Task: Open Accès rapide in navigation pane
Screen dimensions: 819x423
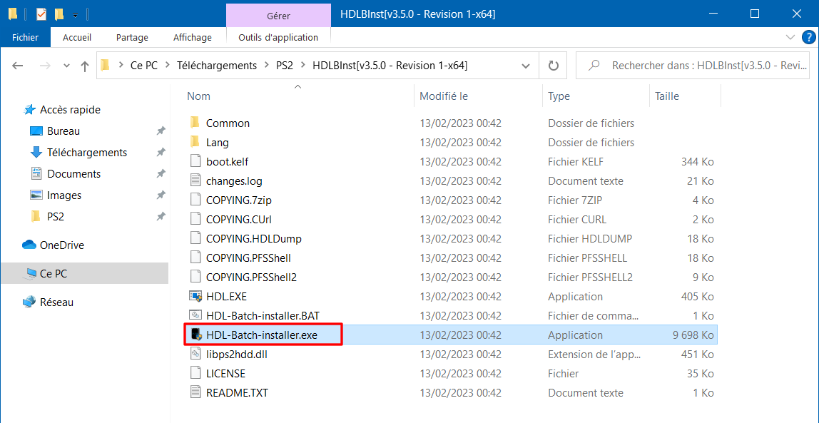Action: pos(70,110)
